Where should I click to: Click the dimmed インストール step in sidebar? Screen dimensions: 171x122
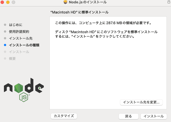19,52
